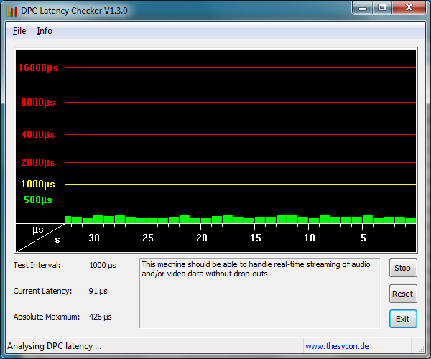Click the Absolute Maximum value 426 µs

pos(100,317)
